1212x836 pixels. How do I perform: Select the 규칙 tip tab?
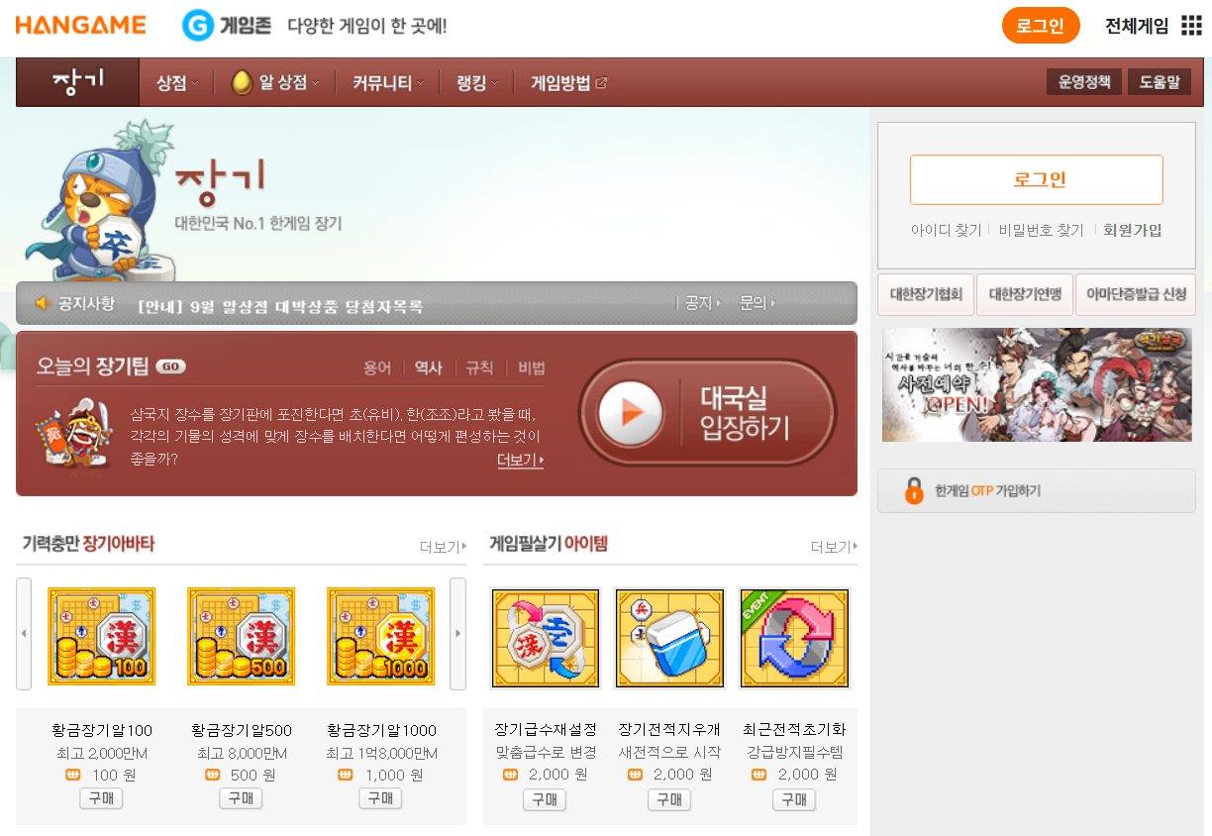tap(479, 367)
